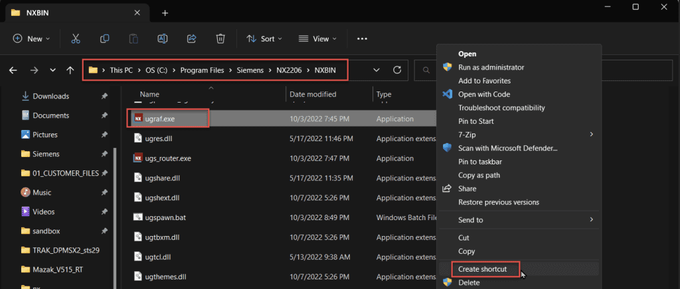Click the Rename icon in toolbar
Image resolution: width=680 pixels, height=289 pixels.
pyautogui.click(x=163, y=38)
